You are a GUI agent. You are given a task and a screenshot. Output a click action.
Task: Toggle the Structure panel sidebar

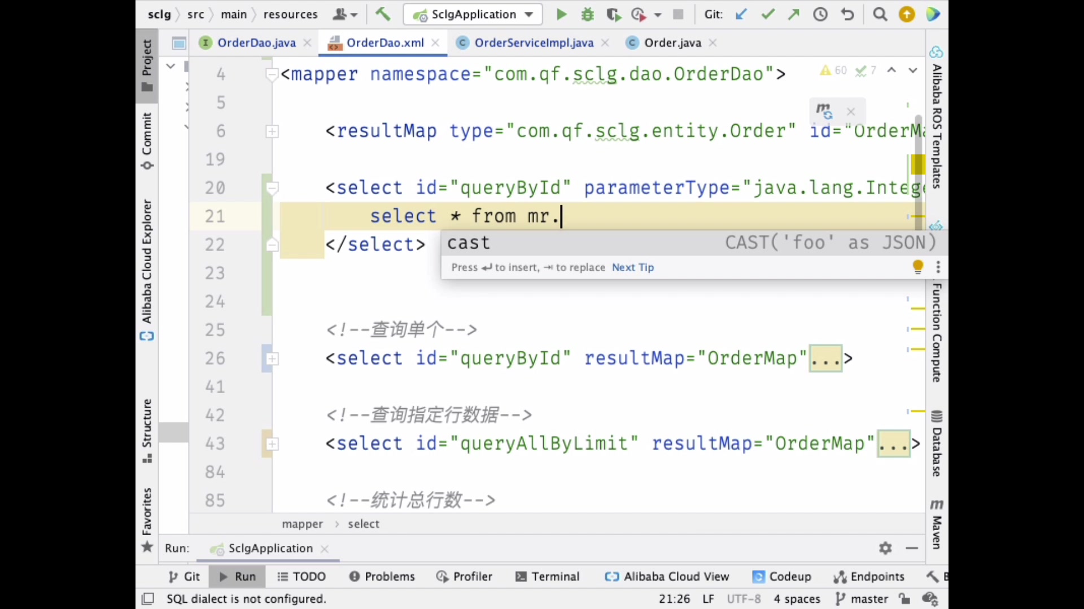147,427
